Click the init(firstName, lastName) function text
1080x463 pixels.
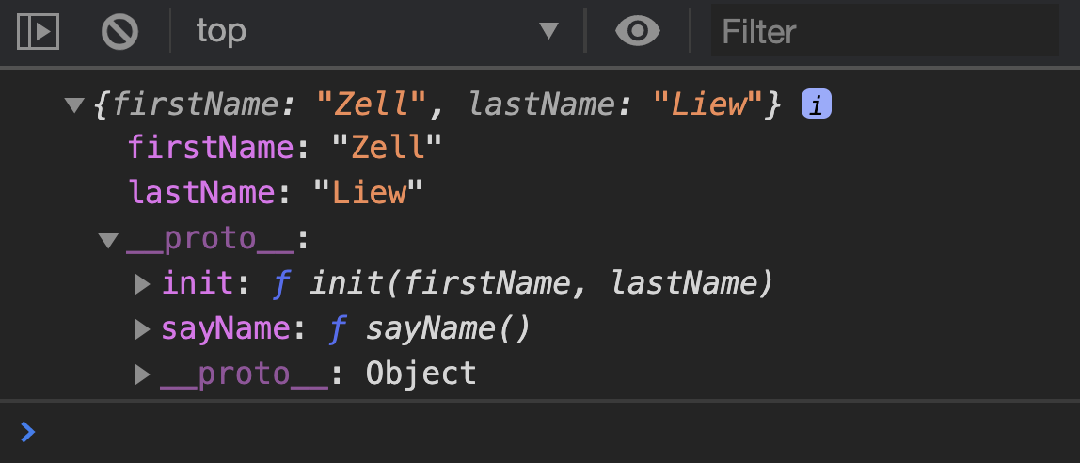coord(541,283)
